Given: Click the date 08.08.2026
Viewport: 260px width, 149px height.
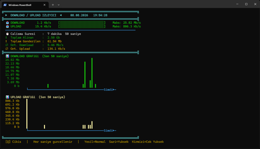Looking at the screenshot, I should coord(79,15).
